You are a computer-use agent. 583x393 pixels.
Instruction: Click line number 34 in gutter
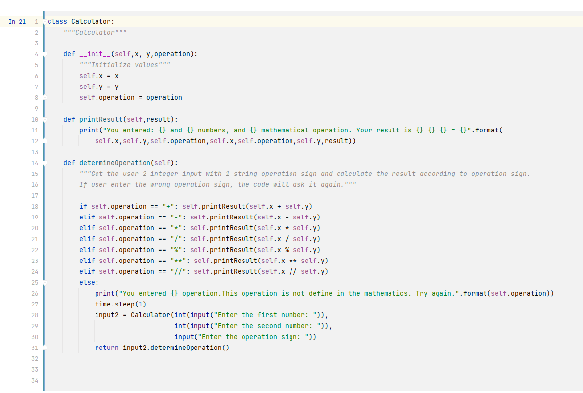[35, 380]
